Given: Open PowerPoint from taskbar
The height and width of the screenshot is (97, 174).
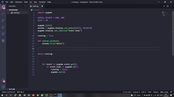Looking at the screenshot, I should coord(33,95).
